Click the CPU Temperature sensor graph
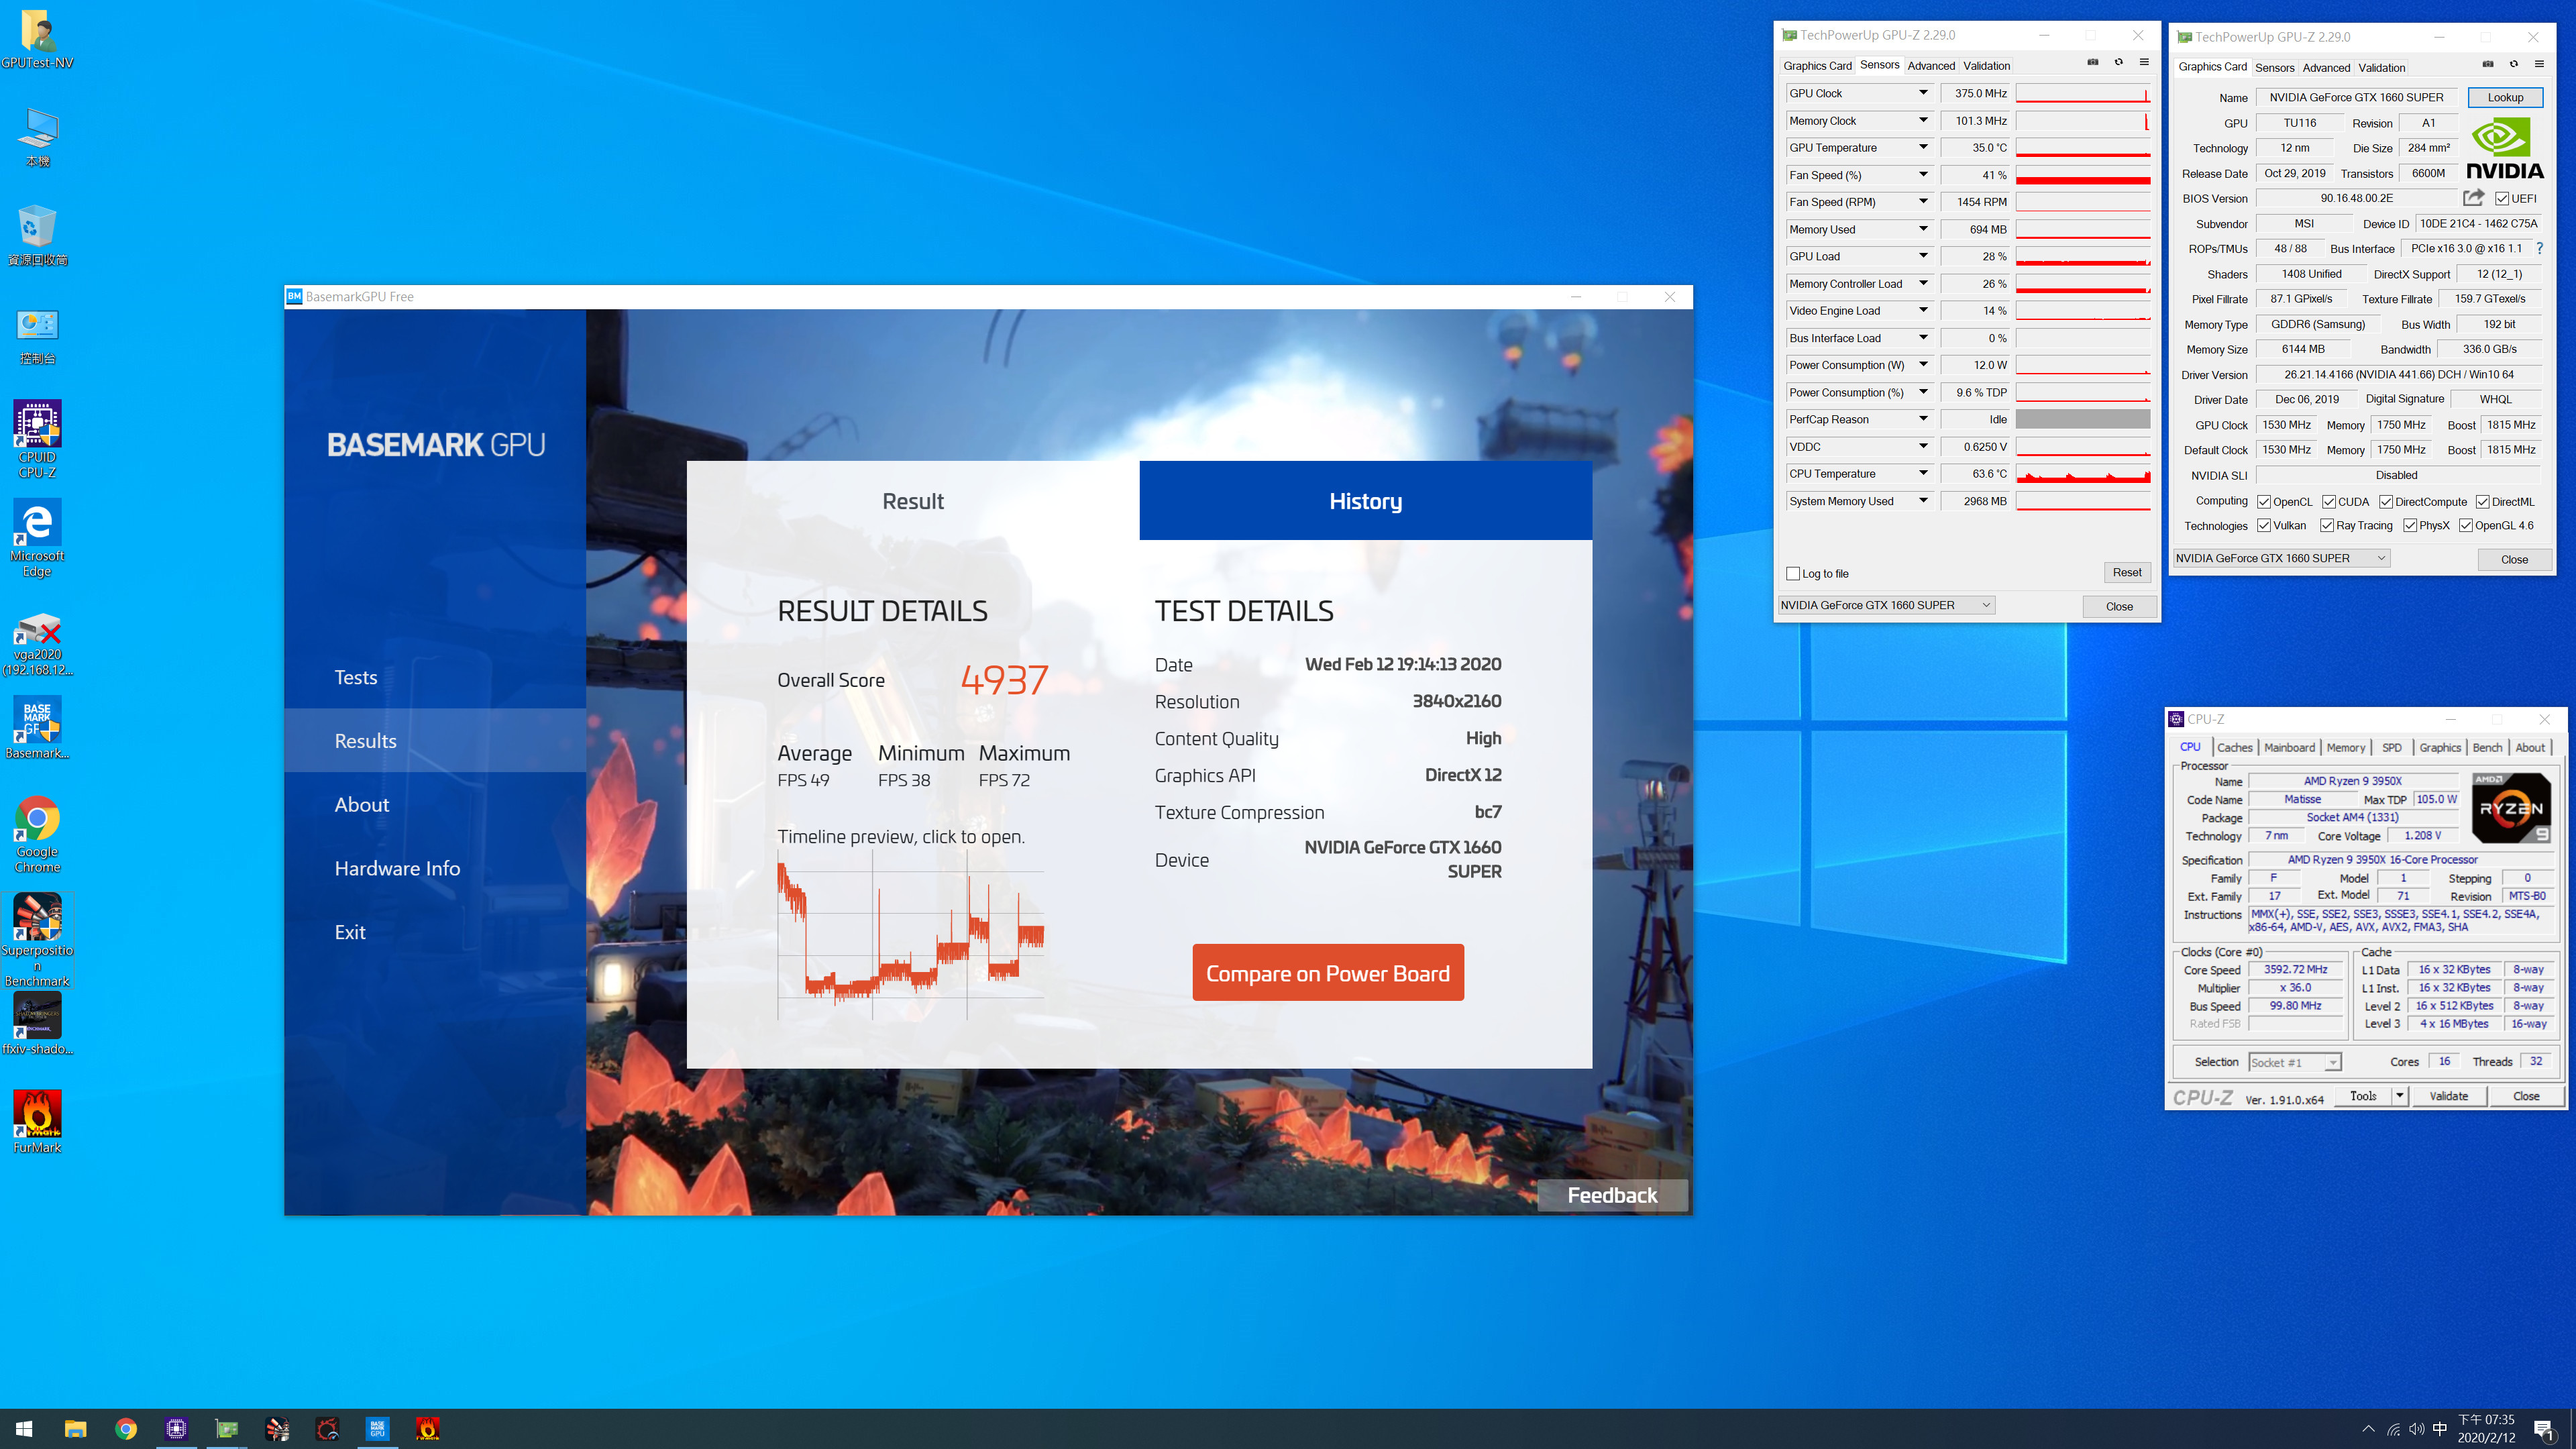The width and height of the screenshot is (2576, 1449). coord(2083,474)
